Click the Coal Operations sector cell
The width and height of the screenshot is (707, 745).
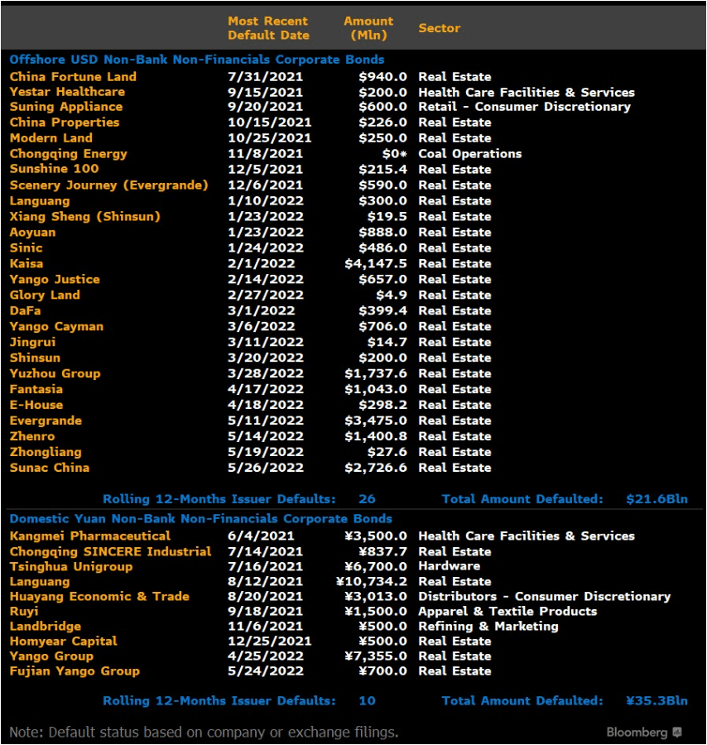pos(470,153)
